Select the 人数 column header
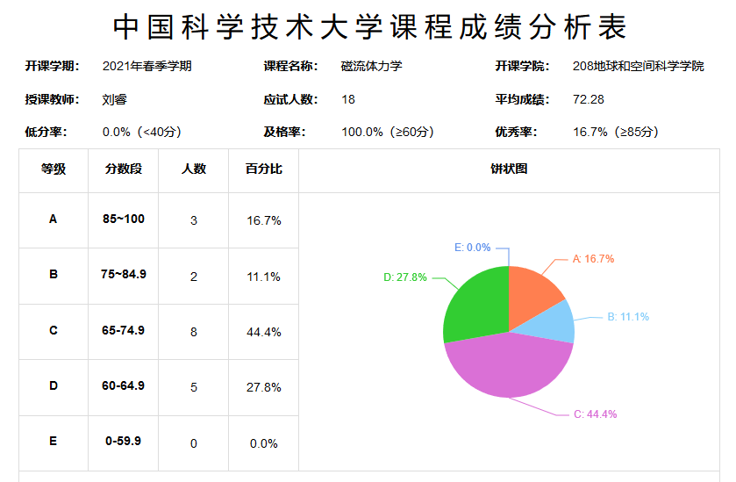 pos(193,169)
